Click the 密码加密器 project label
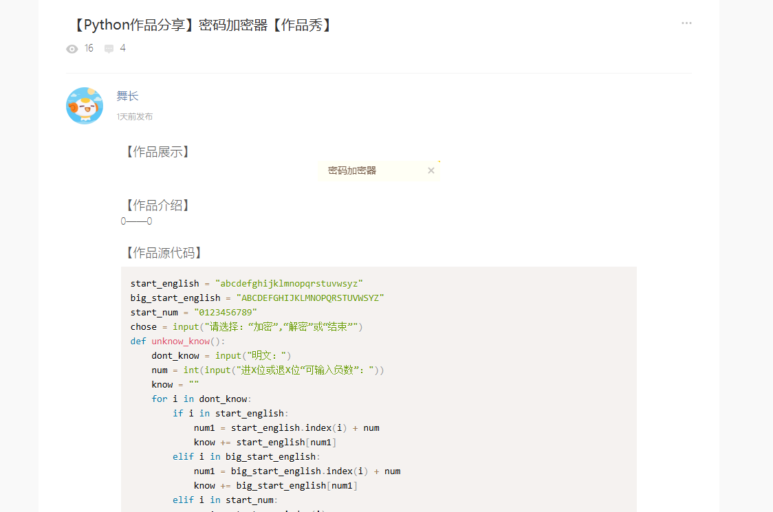The width and height of the screenshot is (773, 512). click(x=352, y=170)
